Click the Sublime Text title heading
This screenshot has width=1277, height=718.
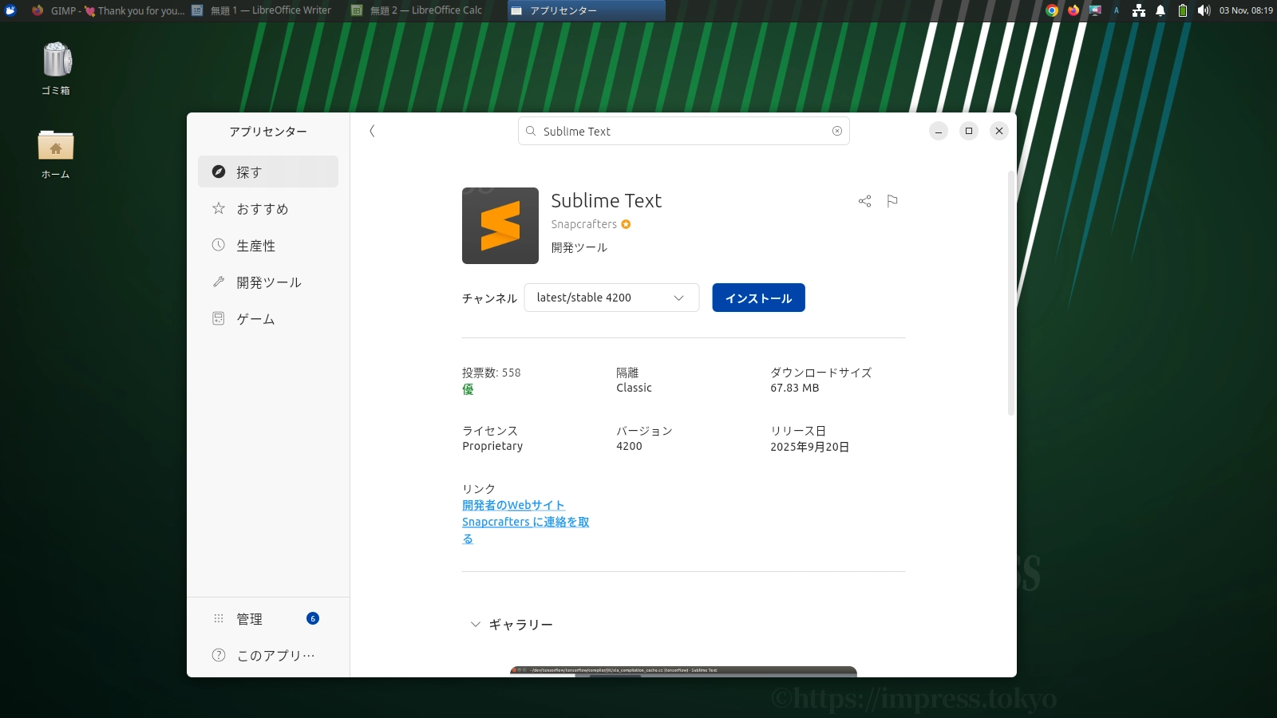[x=606, y=200]
